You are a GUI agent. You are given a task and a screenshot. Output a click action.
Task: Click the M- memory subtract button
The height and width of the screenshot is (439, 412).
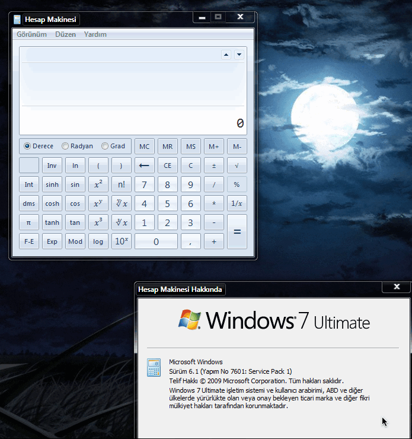coord(237,147)
